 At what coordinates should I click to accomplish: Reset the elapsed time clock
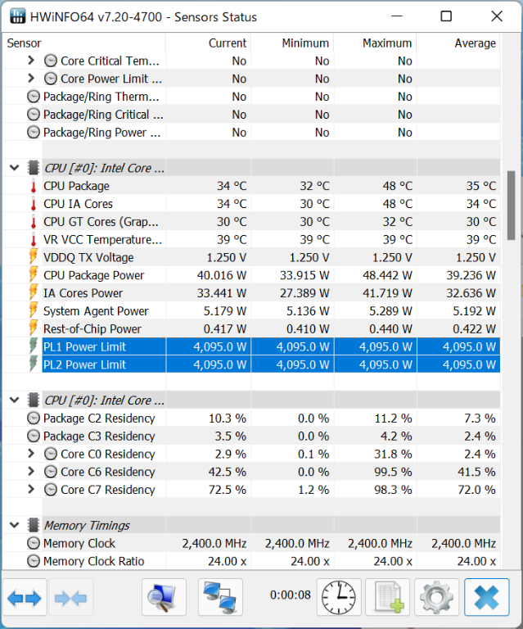tap(340, 598)
